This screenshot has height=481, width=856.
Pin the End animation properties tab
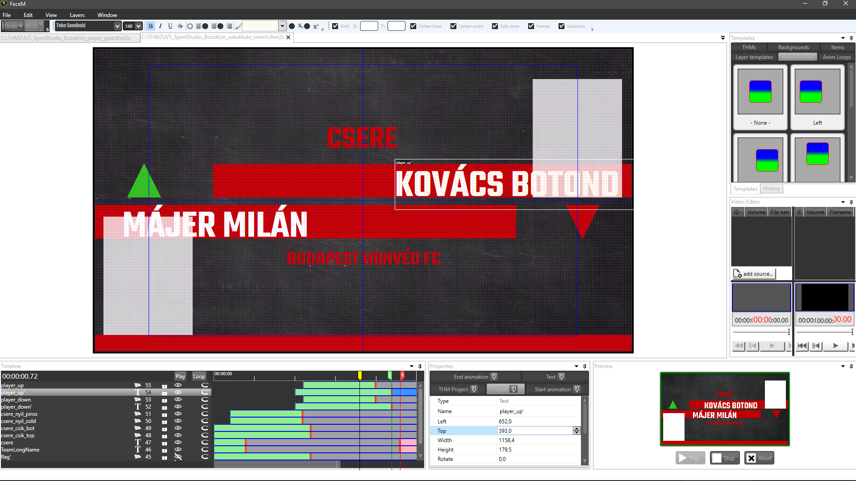(x=494, y=377)
